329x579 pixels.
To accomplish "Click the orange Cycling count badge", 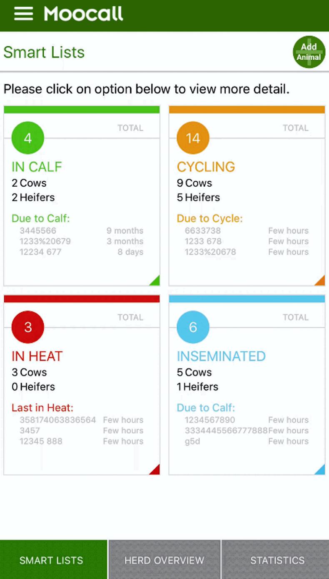I will click(x=193, y=138).
